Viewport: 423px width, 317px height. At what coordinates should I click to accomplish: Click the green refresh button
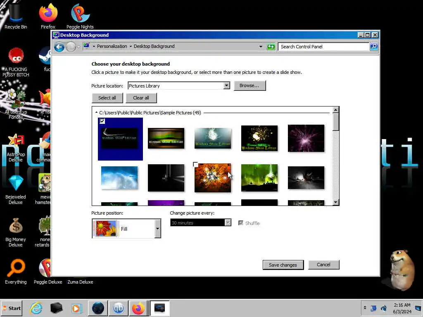pos(271,47)
